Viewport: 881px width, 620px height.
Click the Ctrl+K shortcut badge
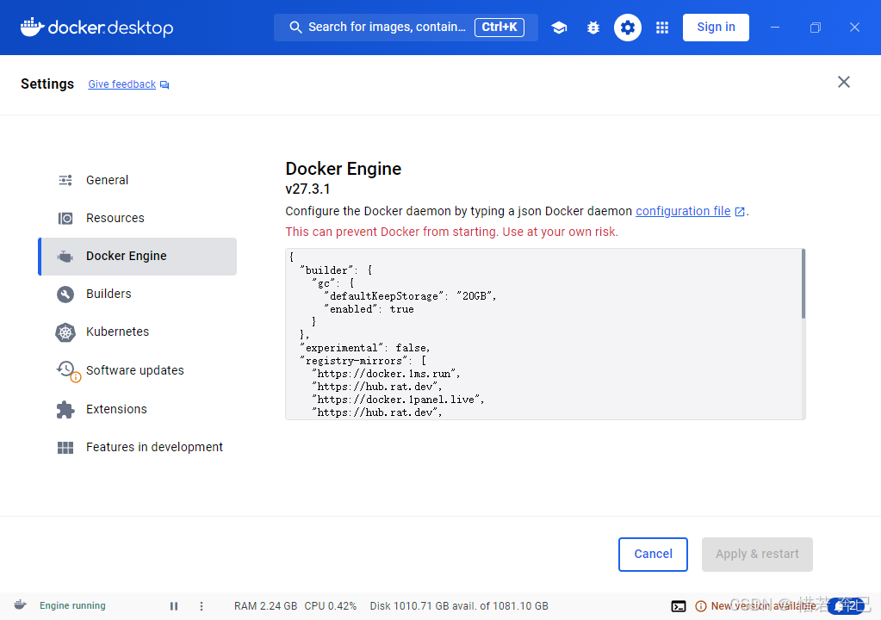(x=499, y=27)
